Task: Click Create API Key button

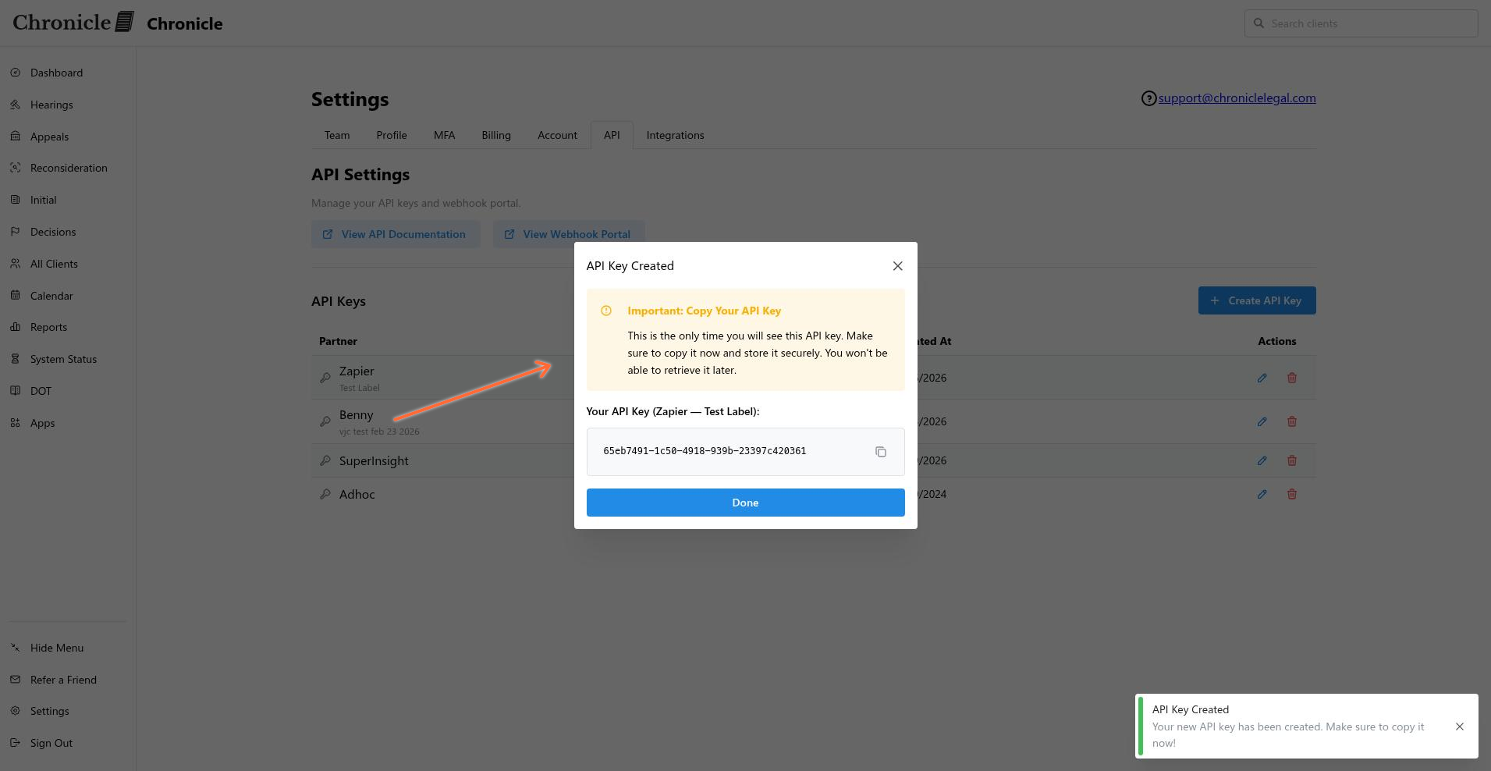Action: pos(1257,300)
